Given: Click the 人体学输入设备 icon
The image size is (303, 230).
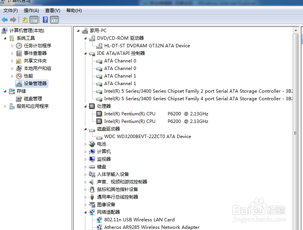Looking at the screenshot, I should tap(92, 174).
